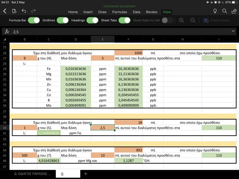Expand the formula bar chevron
The image size is (239, 179).
click(x=233, y=31)
